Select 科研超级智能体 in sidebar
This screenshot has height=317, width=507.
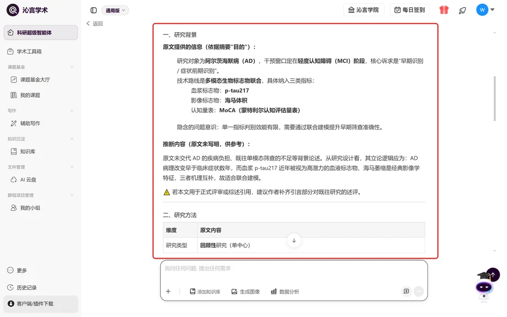click(x=41, y=32)
